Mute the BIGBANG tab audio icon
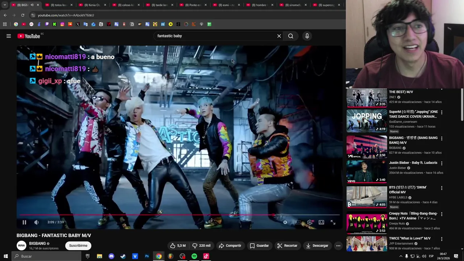The image size is (464, 261). tap(32, 5)
